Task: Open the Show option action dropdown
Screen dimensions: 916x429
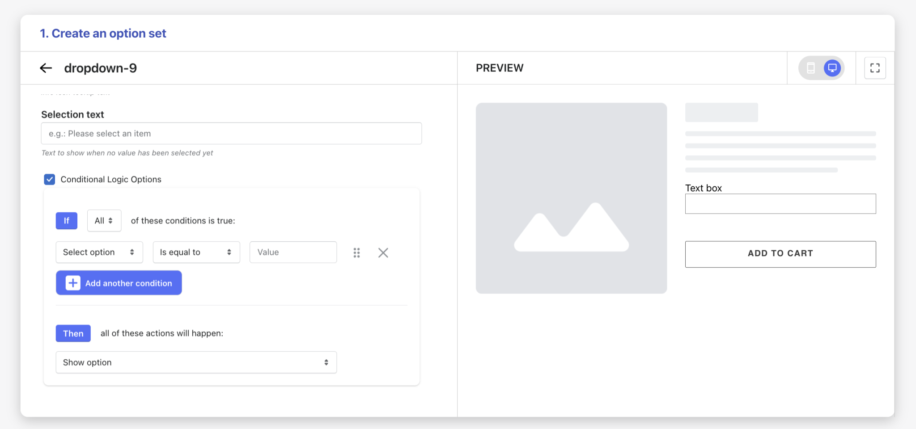Action: tap(196, 362)
